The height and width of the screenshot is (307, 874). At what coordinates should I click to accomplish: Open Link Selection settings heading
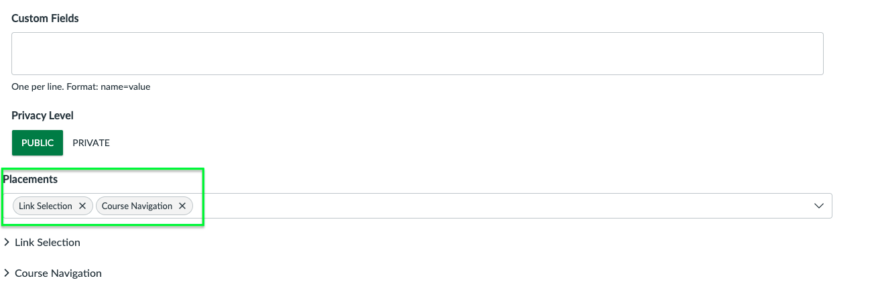pyautogui.click(x=48, y=243)
